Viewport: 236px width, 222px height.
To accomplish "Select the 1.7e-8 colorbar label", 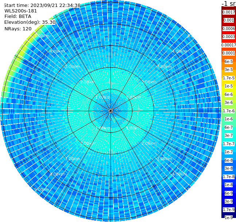I will pos(229,177).
